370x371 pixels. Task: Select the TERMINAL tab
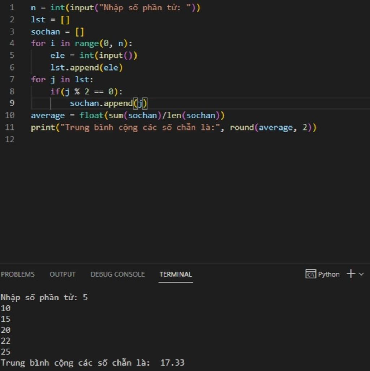point(175,274)
